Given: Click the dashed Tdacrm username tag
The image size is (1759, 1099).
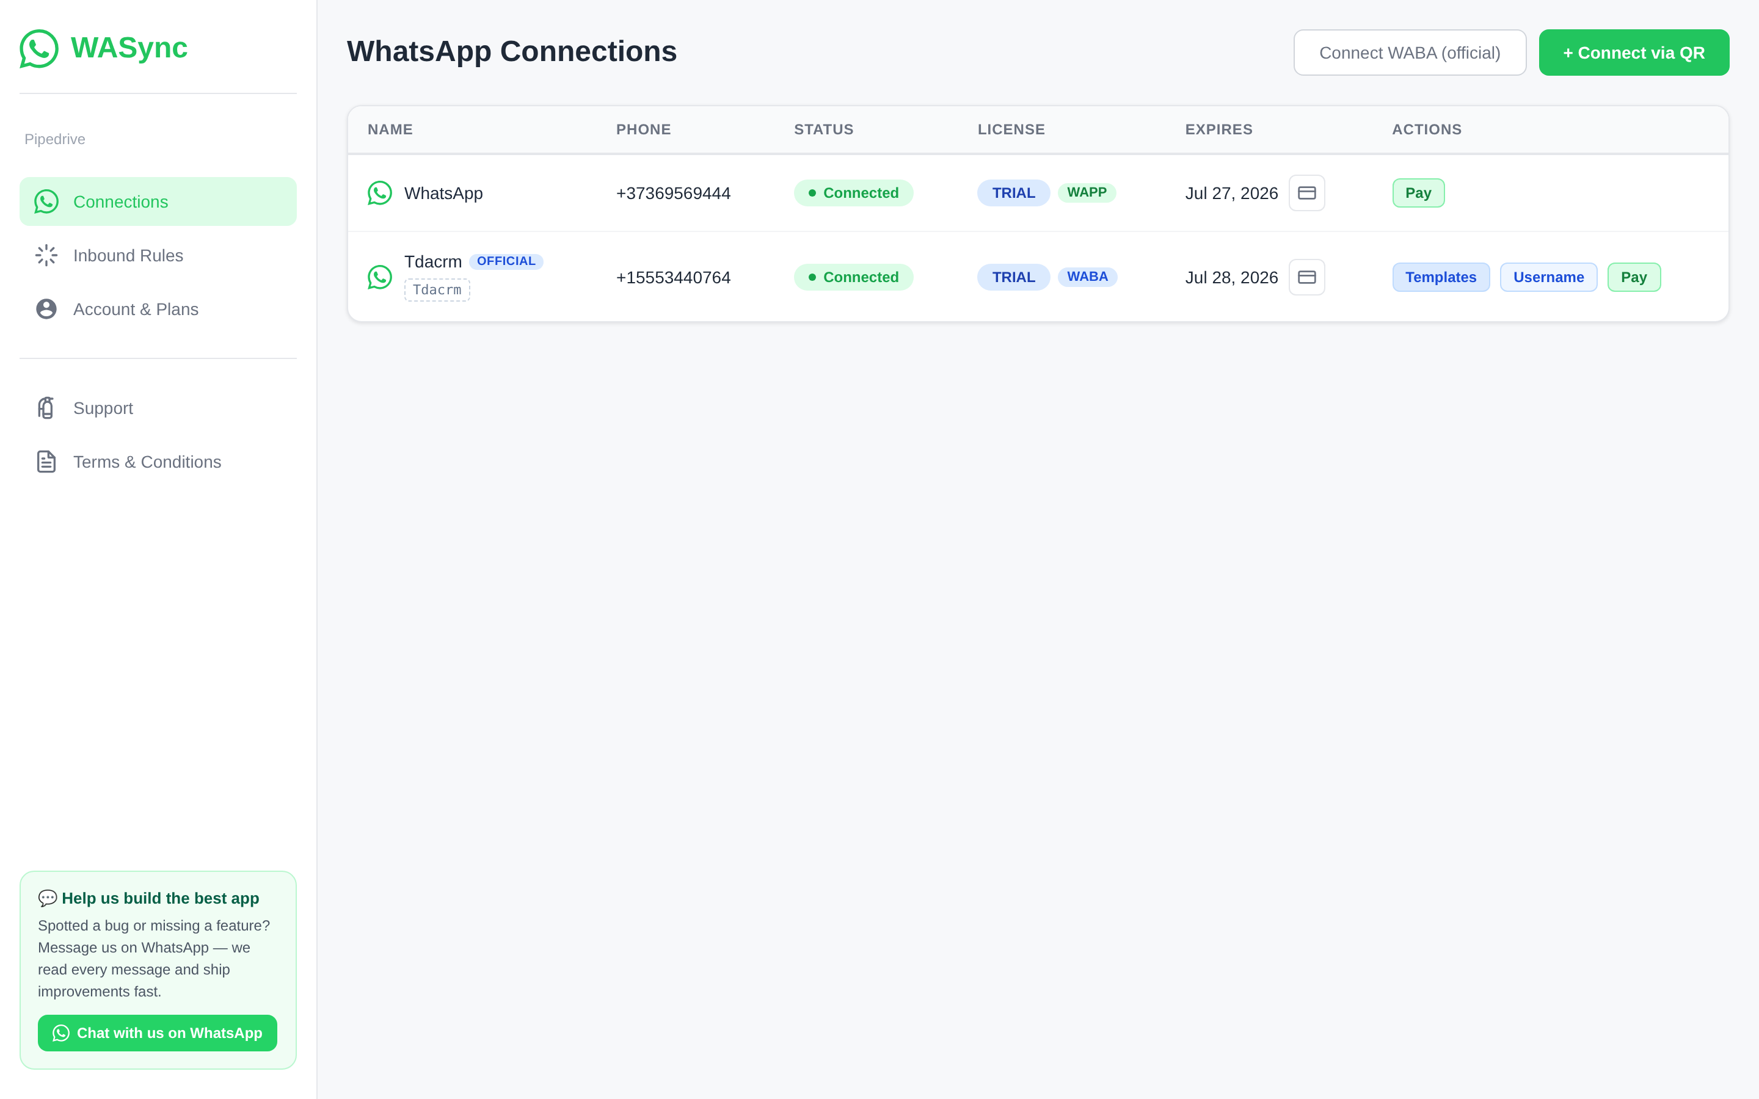Looking at the screenshot, I should [437, 290].
